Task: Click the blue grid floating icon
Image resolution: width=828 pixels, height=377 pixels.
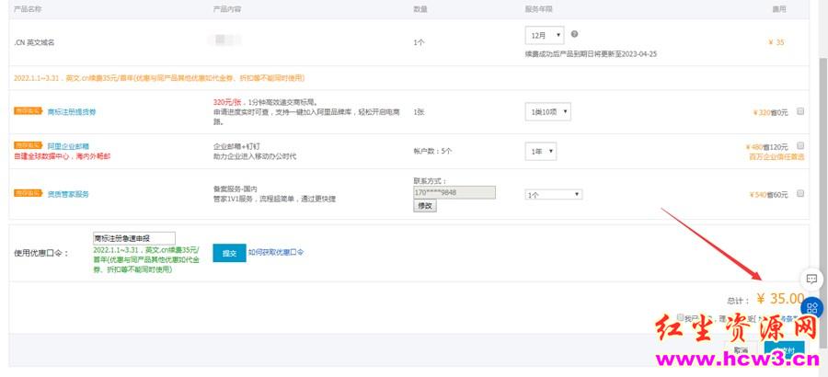Action: [x=812, y=308]
